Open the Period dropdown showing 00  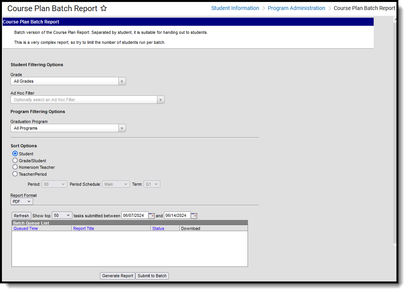pos(54,184)
